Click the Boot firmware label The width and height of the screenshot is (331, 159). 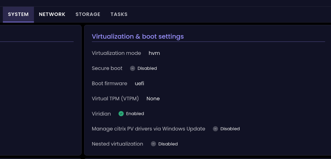tap(109, 83)
